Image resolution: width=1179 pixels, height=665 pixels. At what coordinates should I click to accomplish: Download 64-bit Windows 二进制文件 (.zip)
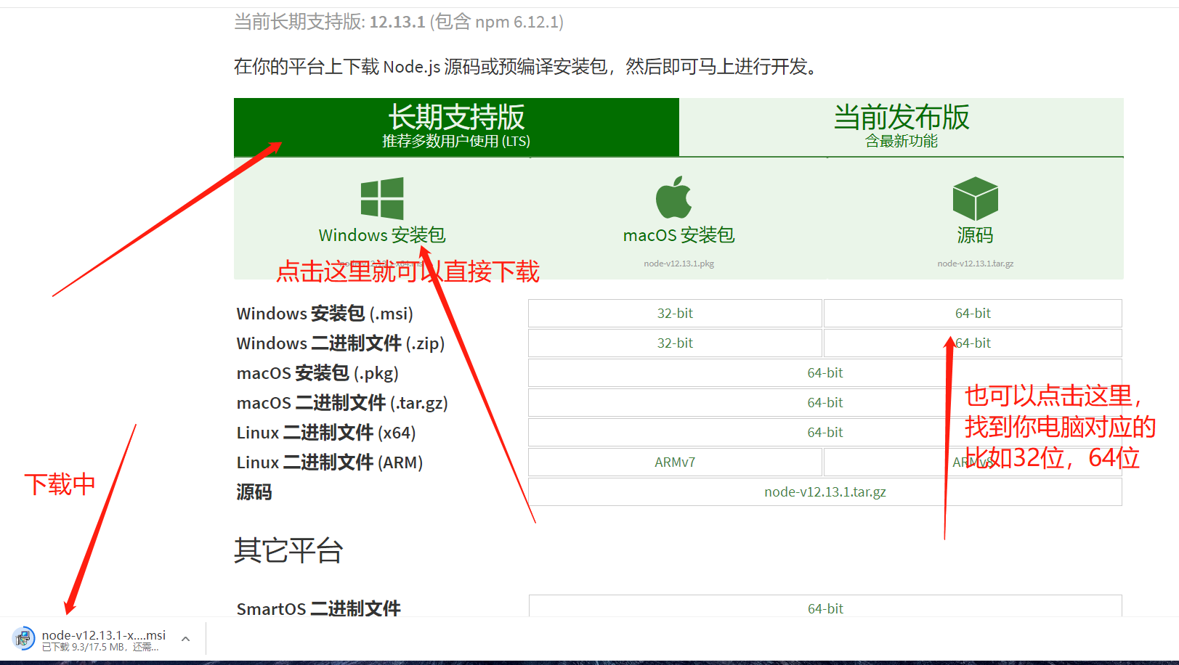coord(973,343)
